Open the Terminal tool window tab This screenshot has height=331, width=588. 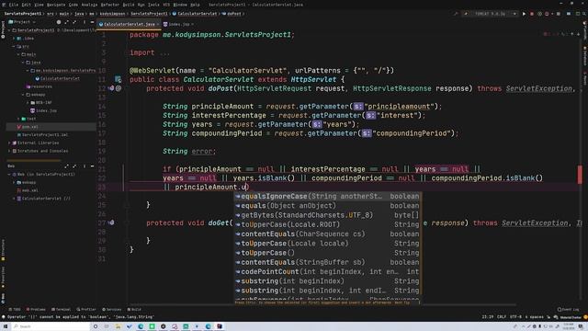click(x=61, y=310)
